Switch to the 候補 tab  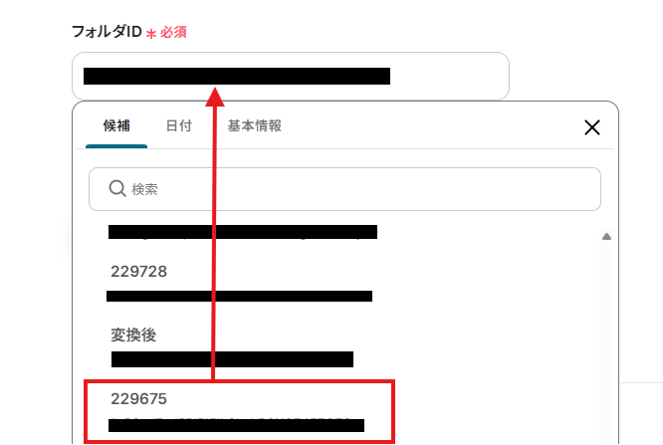coord(116,125)
